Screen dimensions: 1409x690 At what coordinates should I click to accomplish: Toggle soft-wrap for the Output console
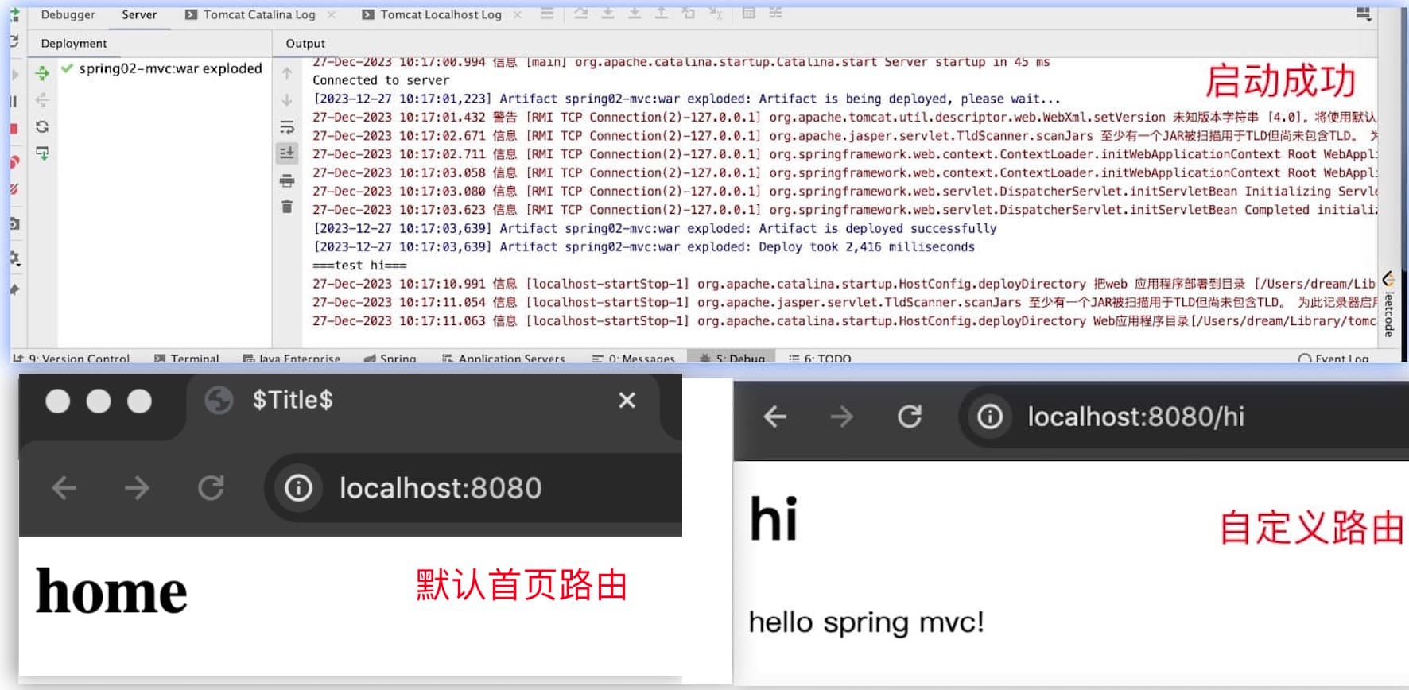point(287,127)
